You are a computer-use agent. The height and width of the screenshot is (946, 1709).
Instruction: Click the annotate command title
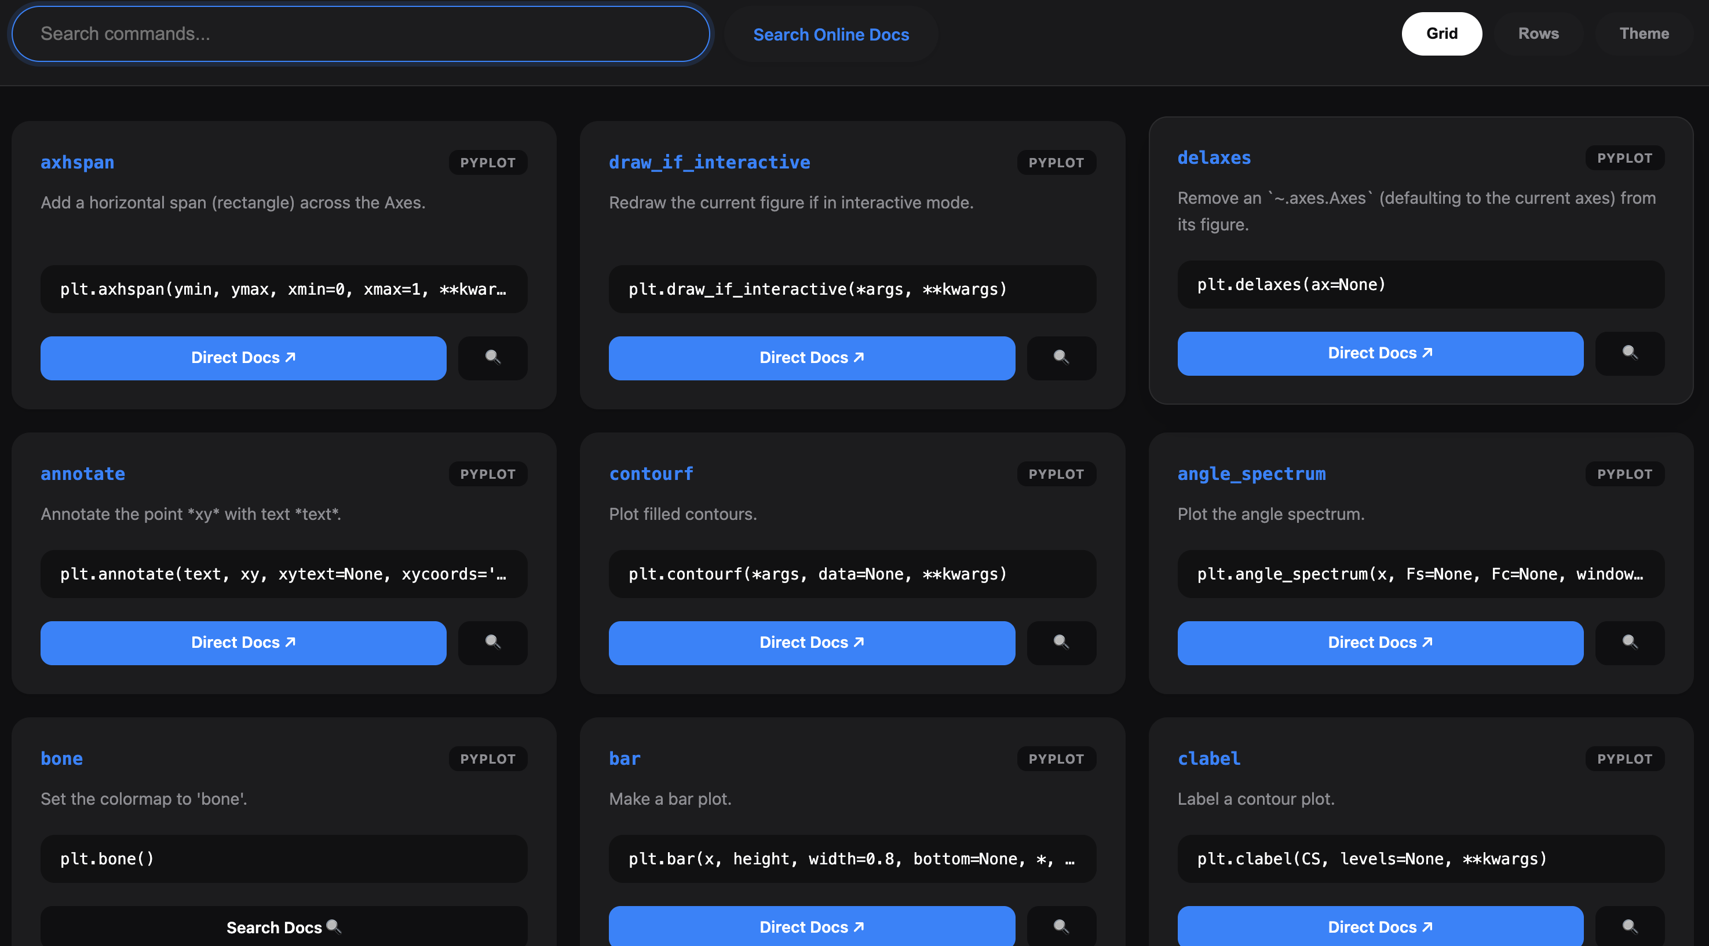(83, 474)
